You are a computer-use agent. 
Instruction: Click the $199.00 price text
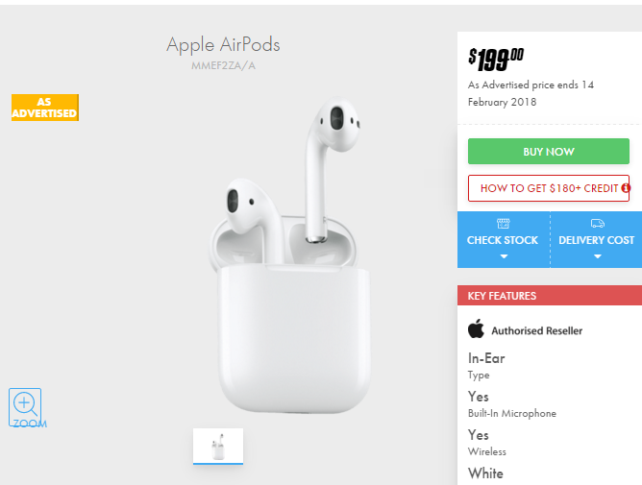pos(496,60)
